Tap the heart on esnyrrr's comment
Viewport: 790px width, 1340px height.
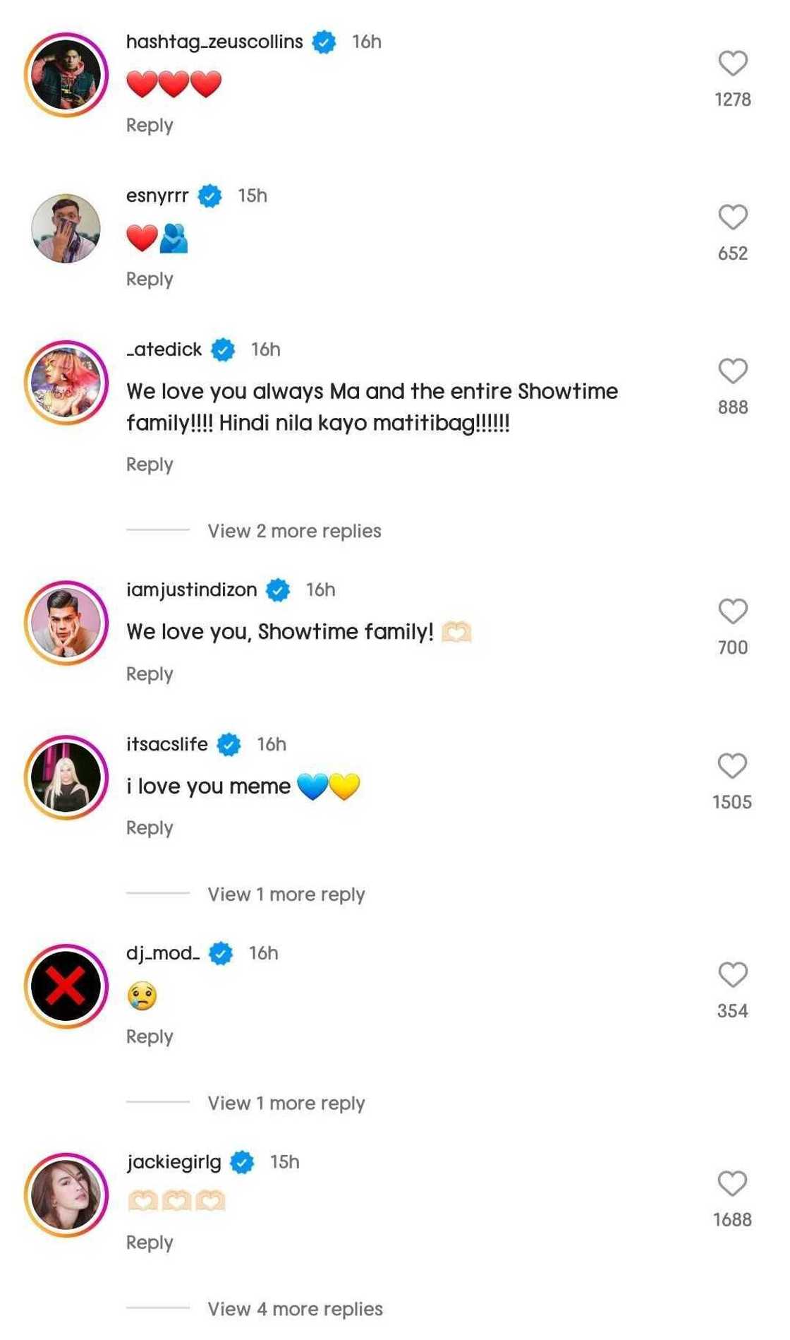point(732,217)
